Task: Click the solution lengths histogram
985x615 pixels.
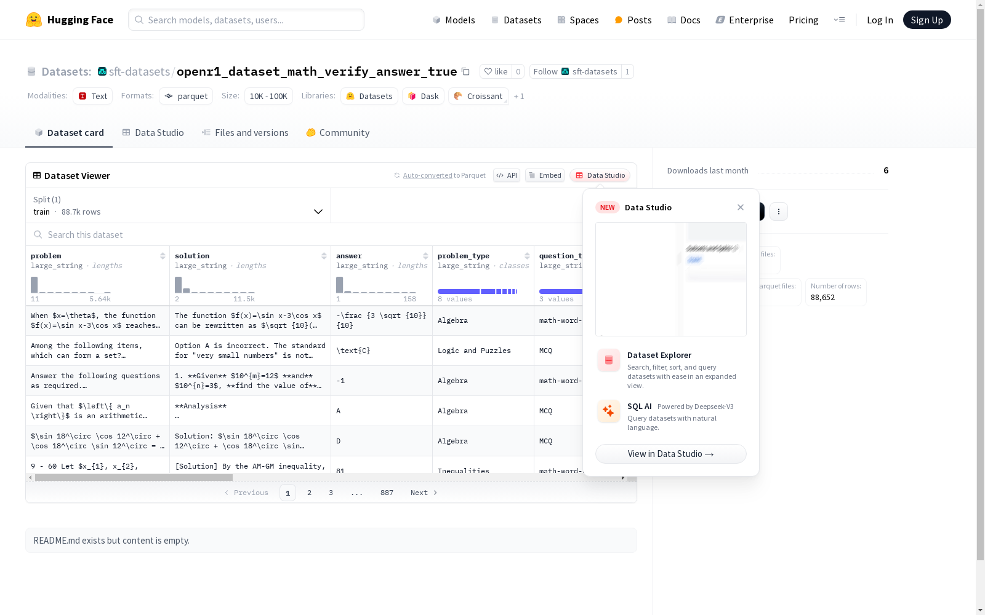Action: tap(215, 285)
